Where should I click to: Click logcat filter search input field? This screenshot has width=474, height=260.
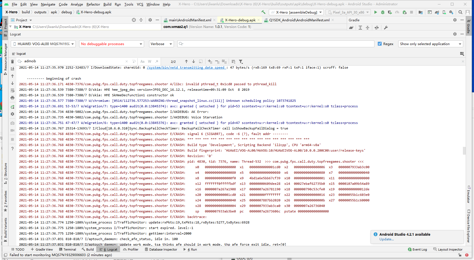pyautogui.click(x=276, y=44)
